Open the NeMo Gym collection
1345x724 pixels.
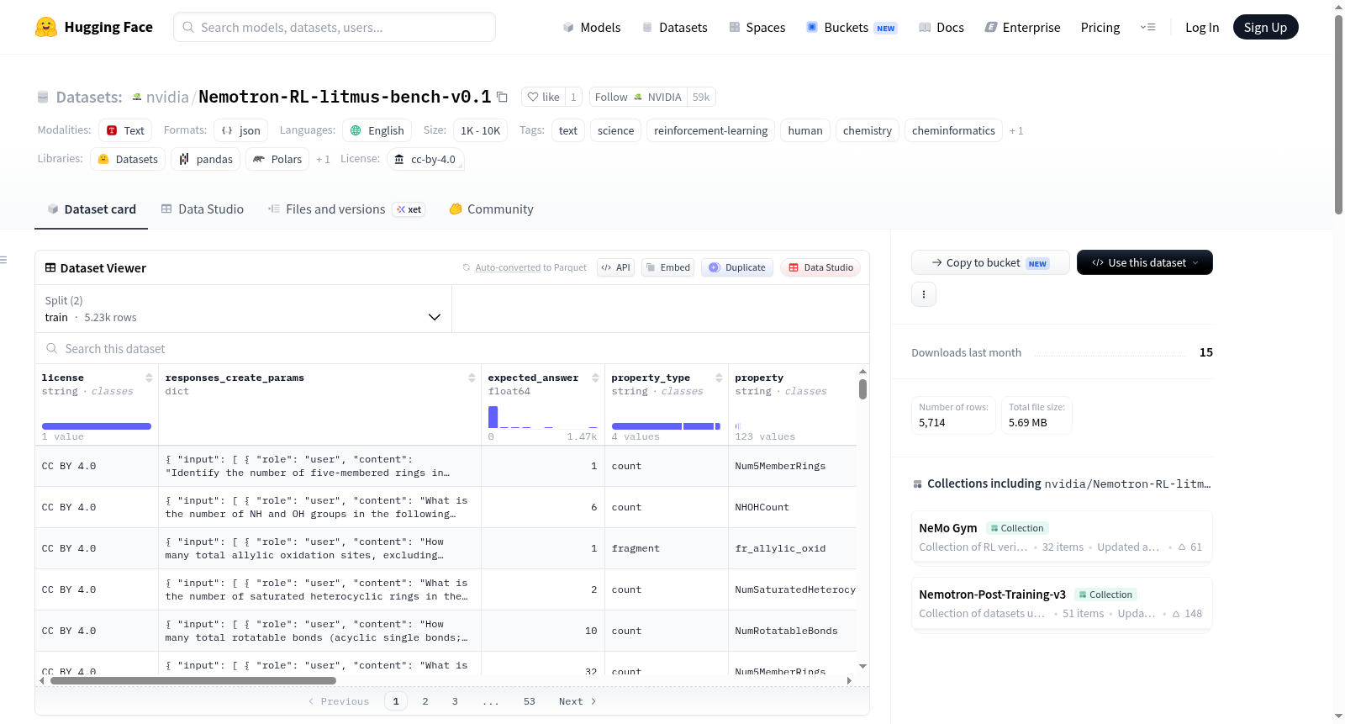tap(1062, 536)
